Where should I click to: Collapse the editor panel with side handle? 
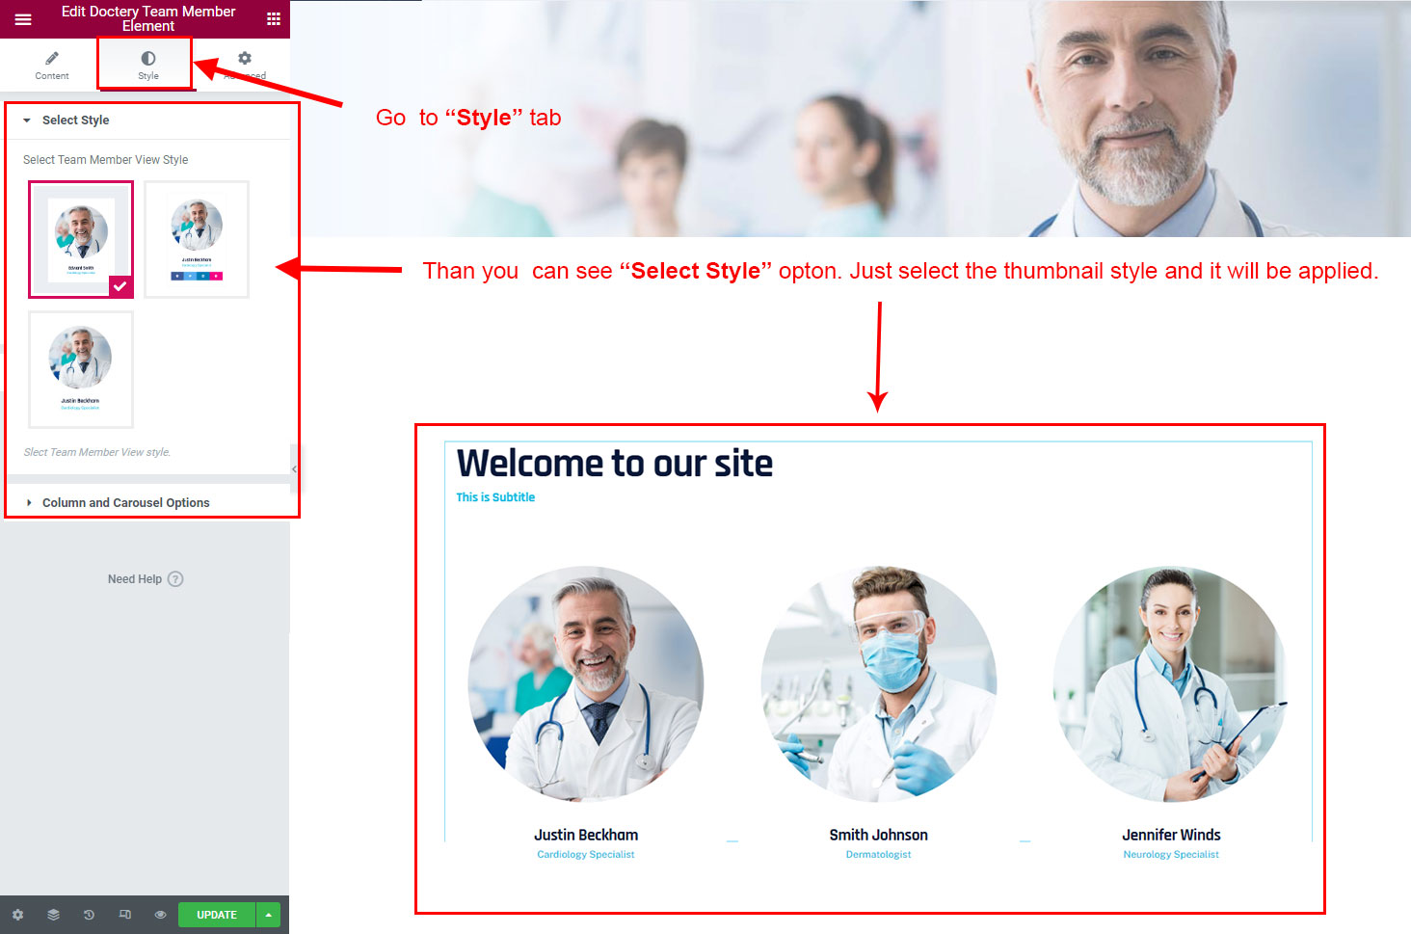point(294,469)
